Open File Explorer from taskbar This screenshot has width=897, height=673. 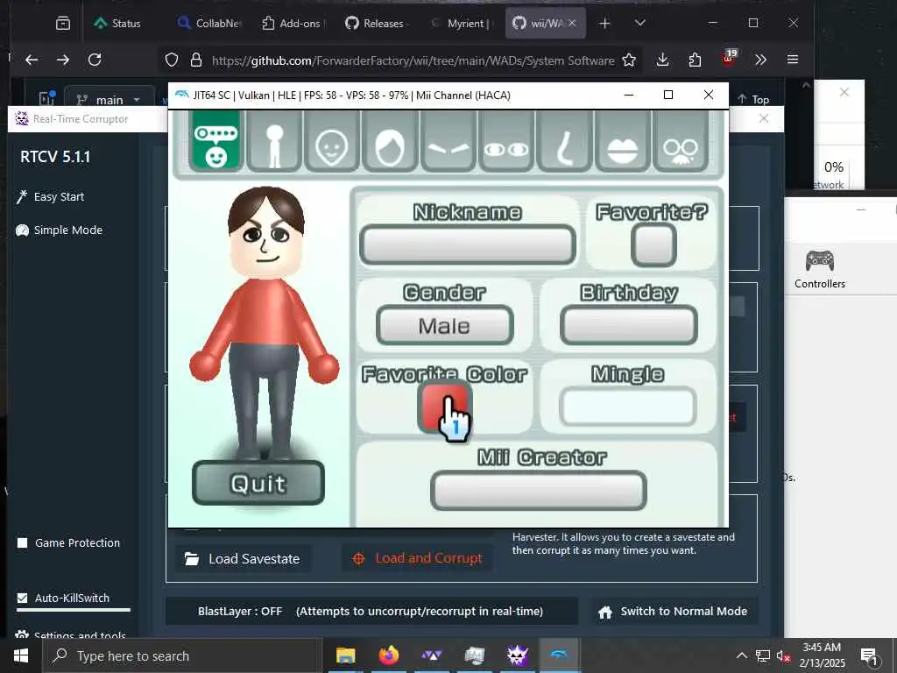(x=345, y=655)
